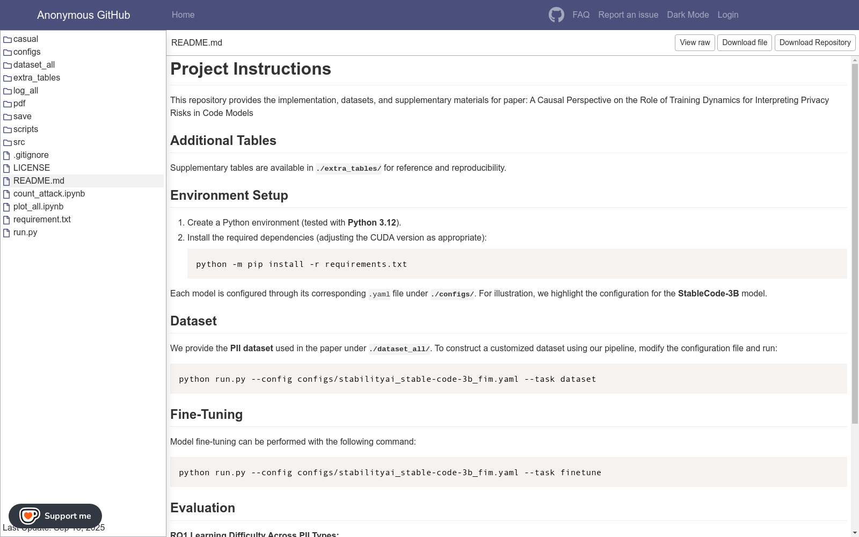This screenshot has height=537, width=859.
Task: Click the configs folder icon
Action: click(8, 52)
